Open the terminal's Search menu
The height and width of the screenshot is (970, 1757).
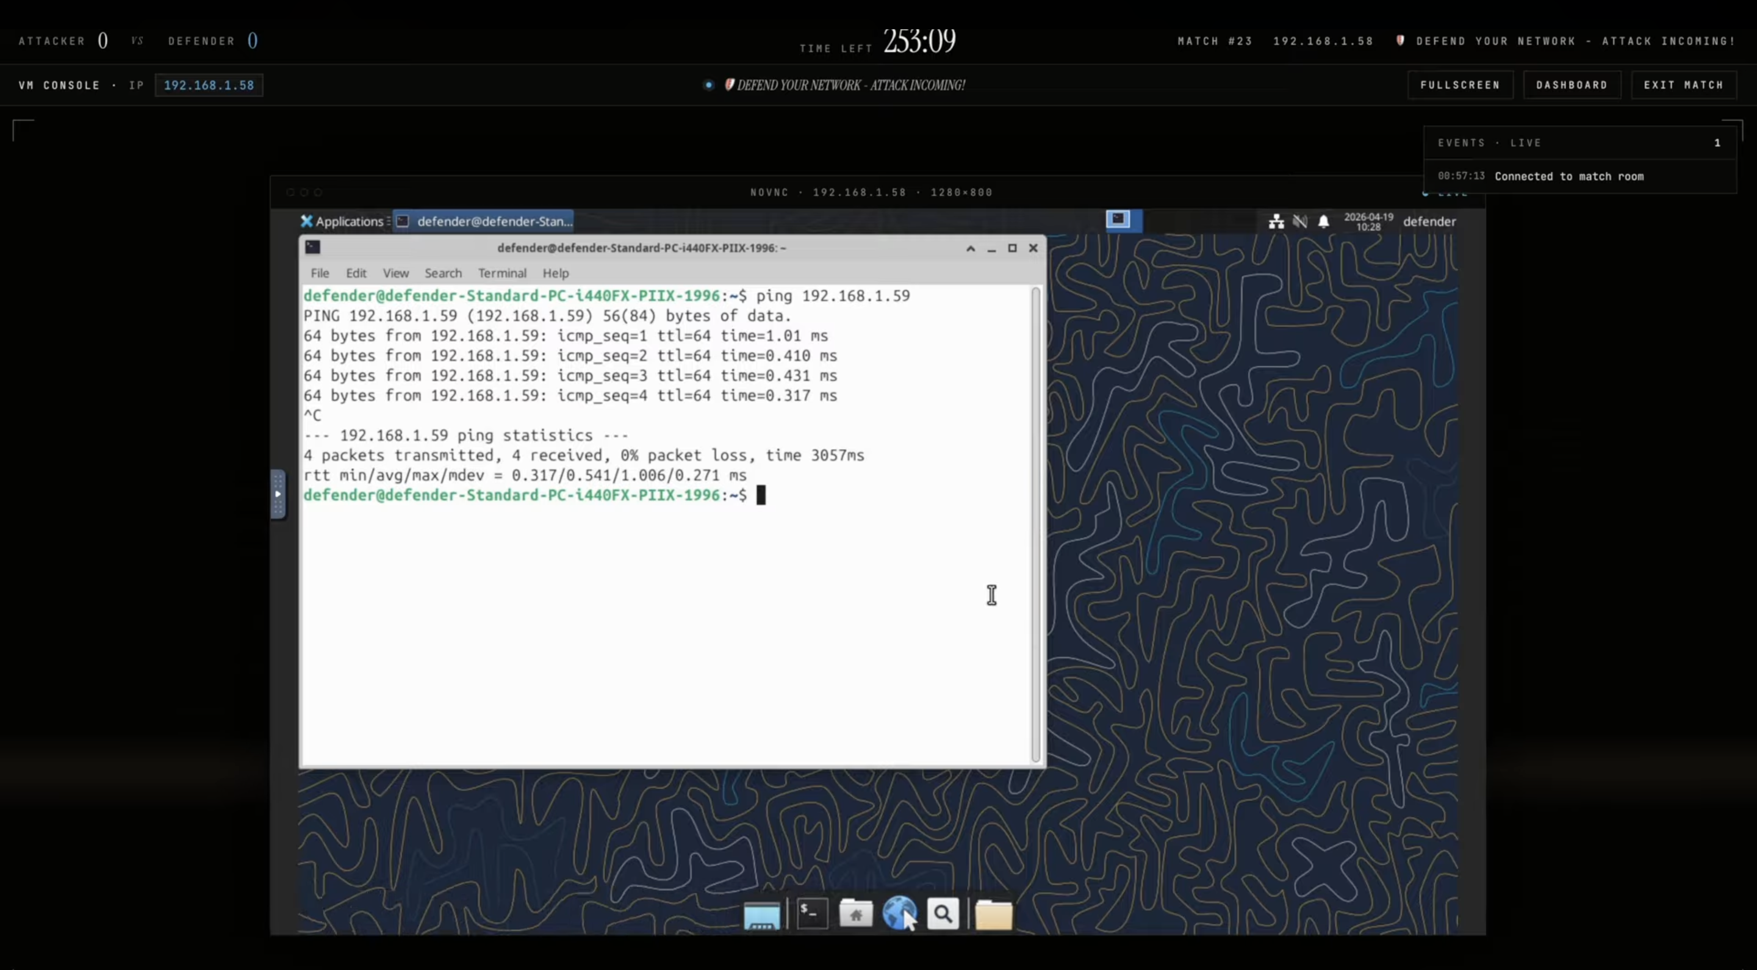click(x=443, y=273)
